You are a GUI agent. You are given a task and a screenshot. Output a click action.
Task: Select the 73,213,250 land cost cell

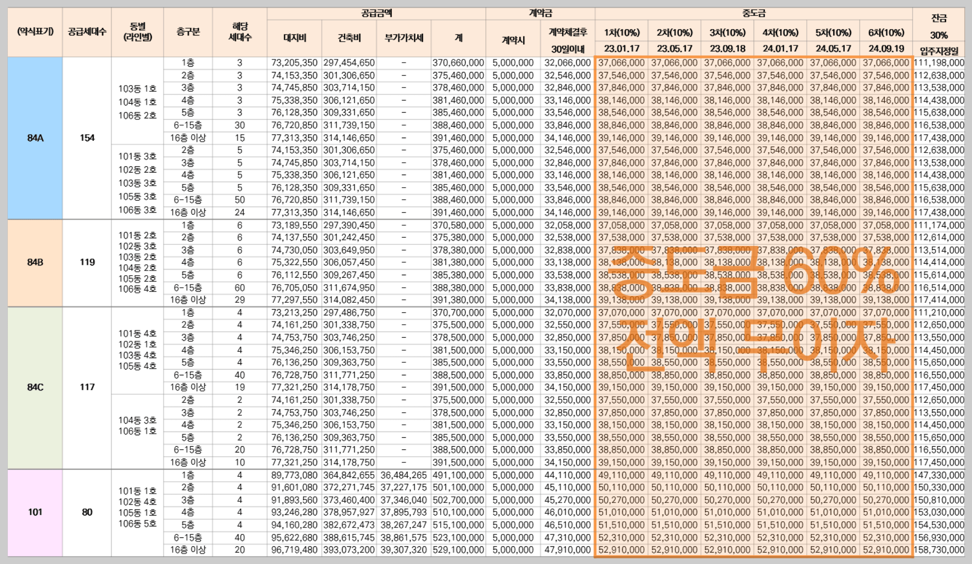(295, 313)
